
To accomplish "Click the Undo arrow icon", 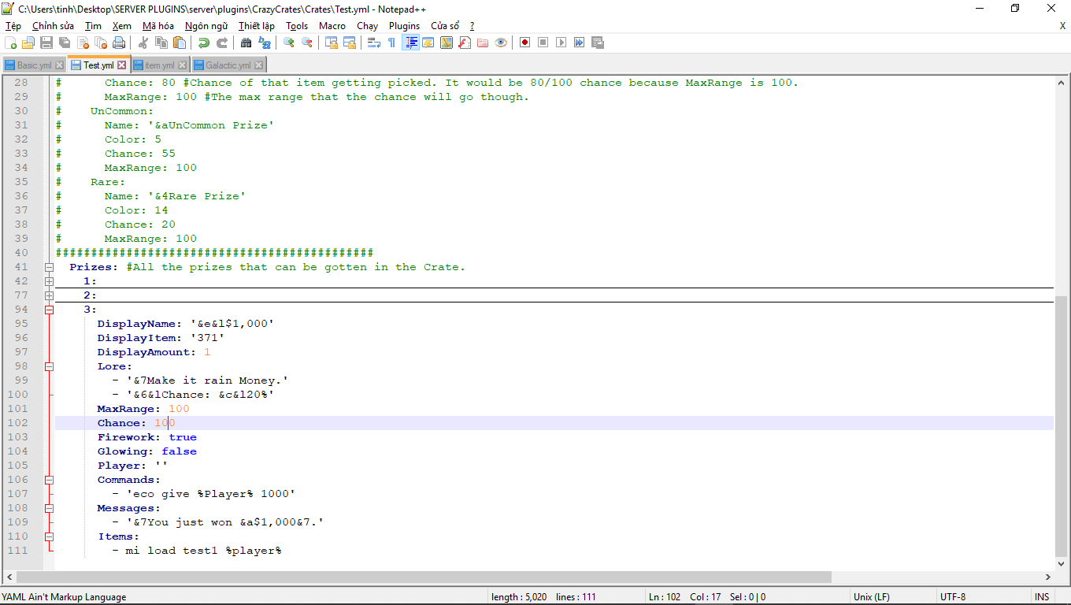I will tap(204, 43).
